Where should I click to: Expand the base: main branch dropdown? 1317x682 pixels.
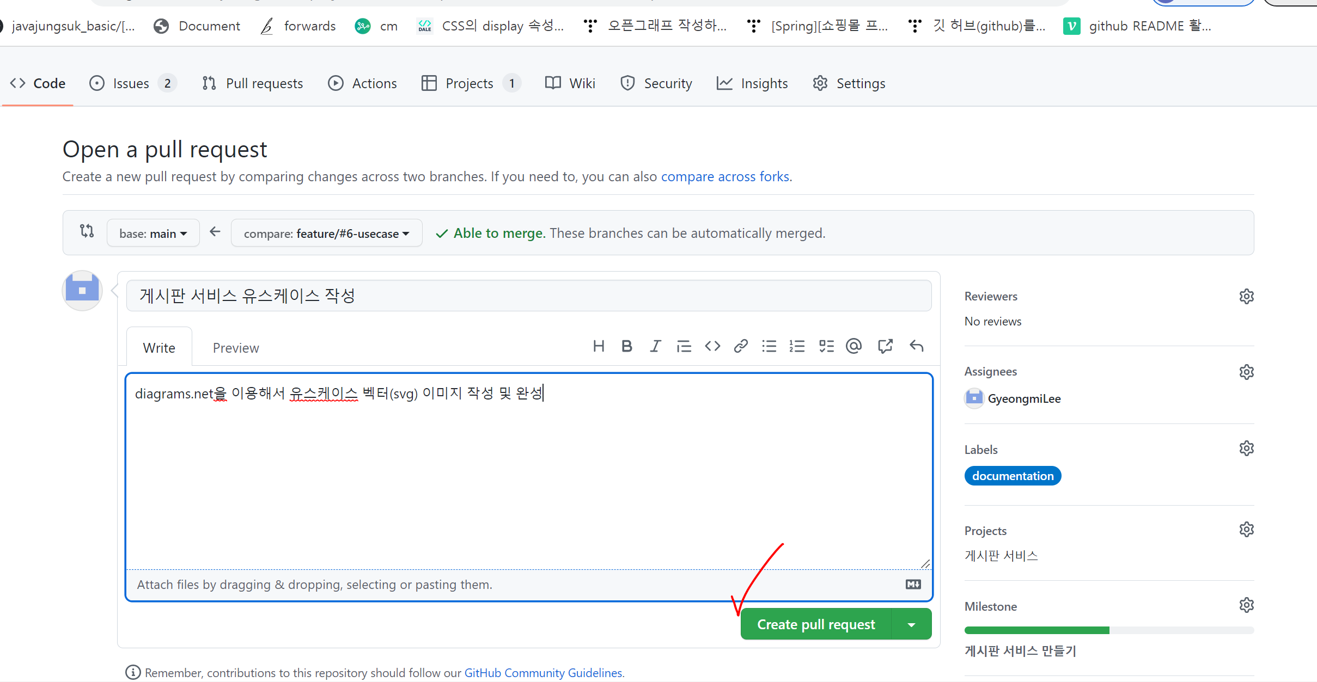pyautogui.click(x=153, y=234)
